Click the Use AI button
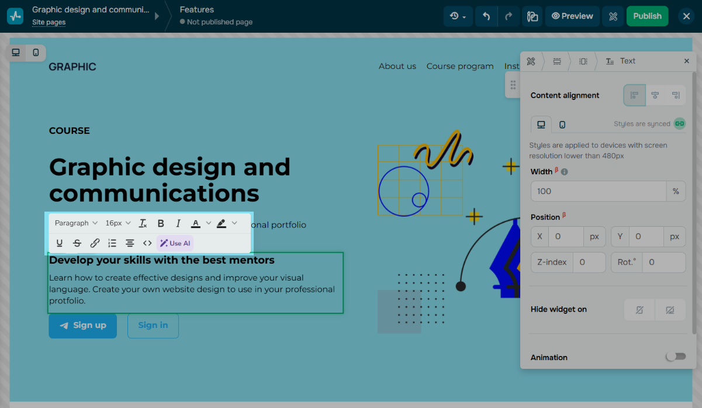The height and width of the screenshot is (408, 702). tap(175, 243)
